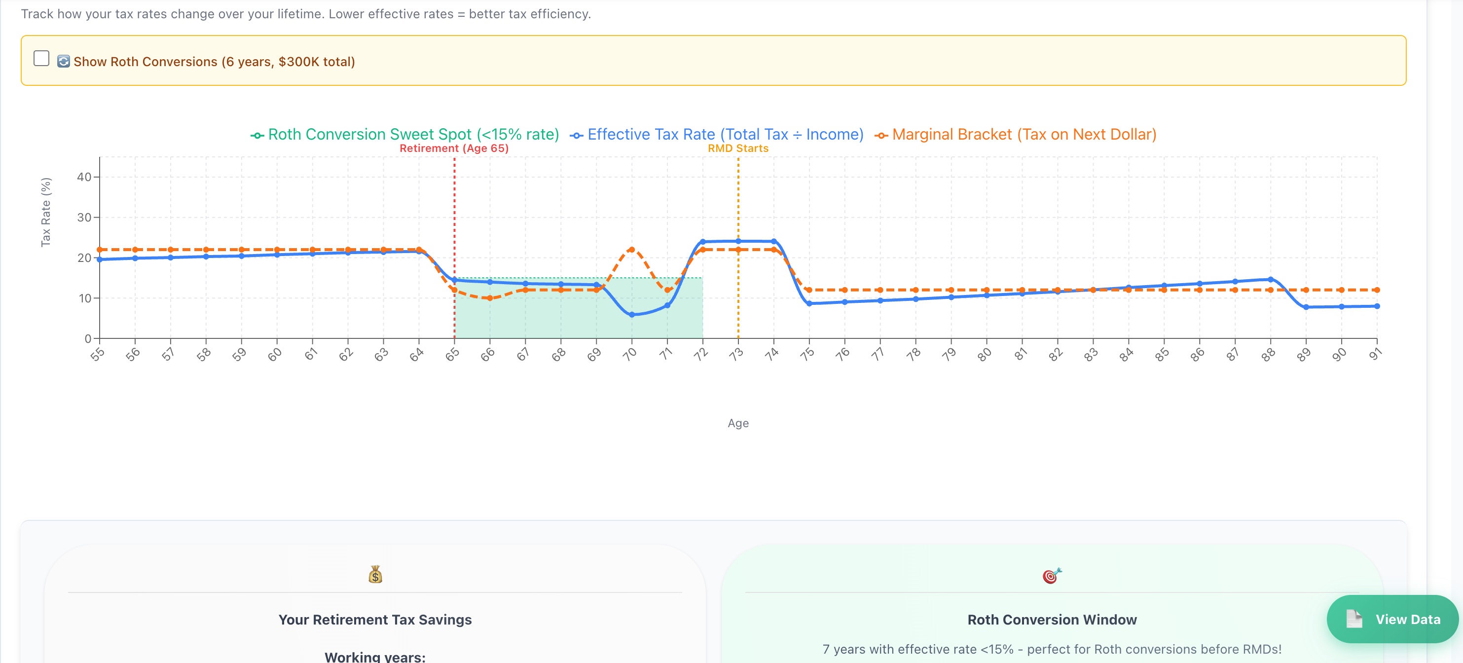The width and height of the screenshot is (1463, 663).
Task: Click the target dart icon on Roth card
Action: click(1052, 576)
